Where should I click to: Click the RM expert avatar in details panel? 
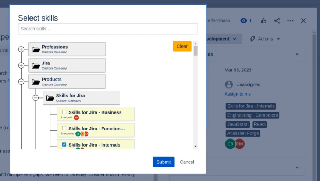[x=240, y=144]
